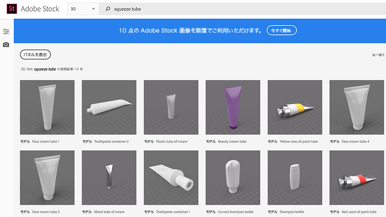The image size is (386, 217).
Task: Open the filters slider icon in sidebar
Action: click(x=6, y=31)
